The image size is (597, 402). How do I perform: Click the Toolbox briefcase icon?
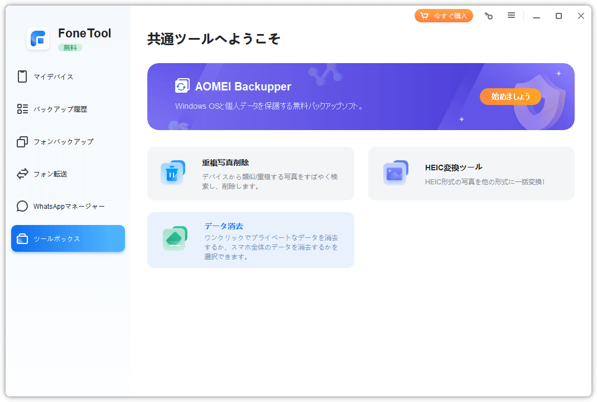click(x=22, y=239)
